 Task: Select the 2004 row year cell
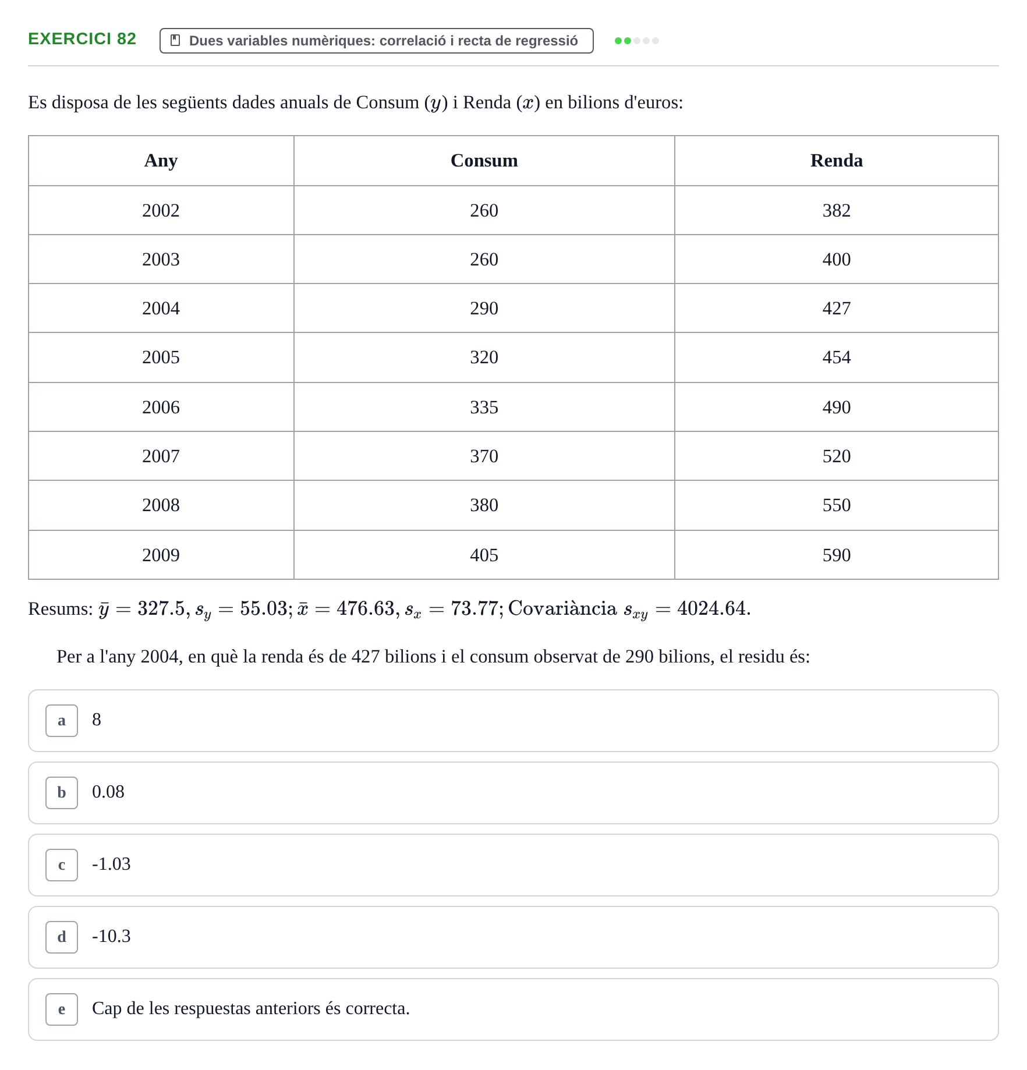tap(161, 308)
